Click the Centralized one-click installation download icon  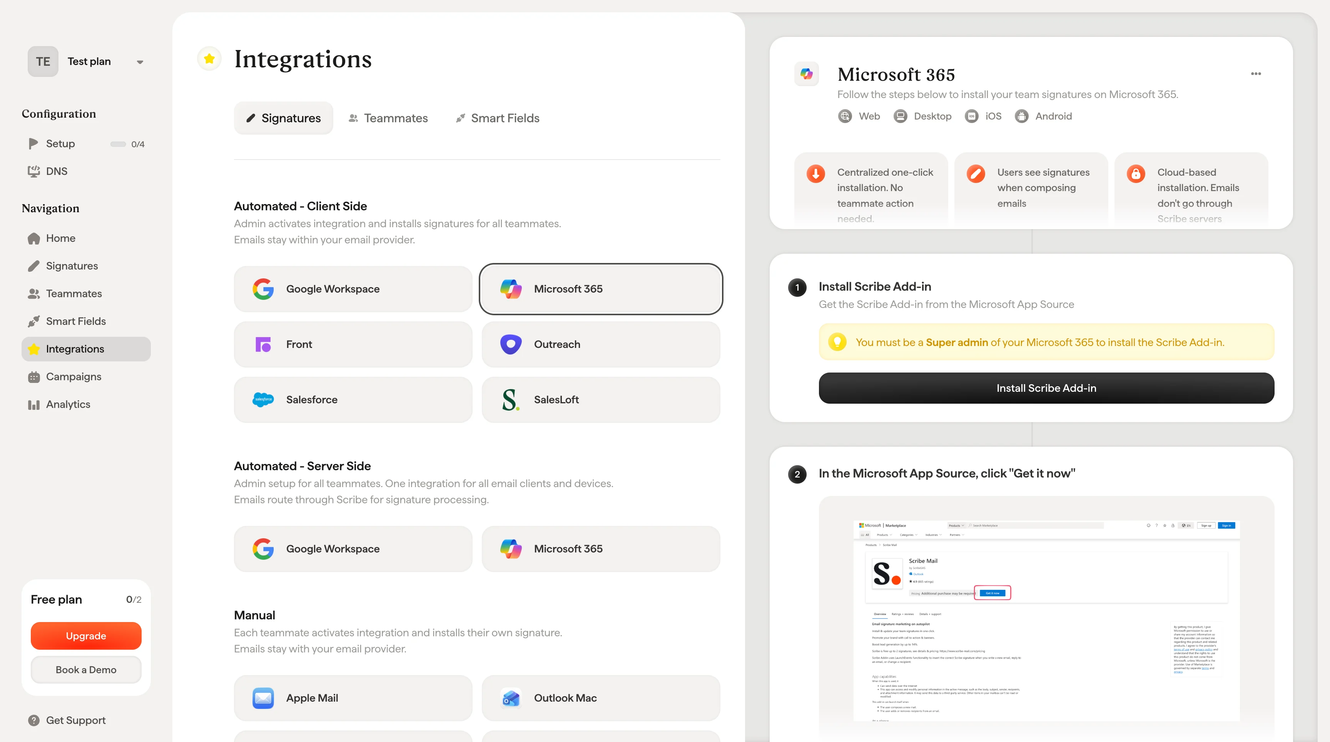coord(816,174)
